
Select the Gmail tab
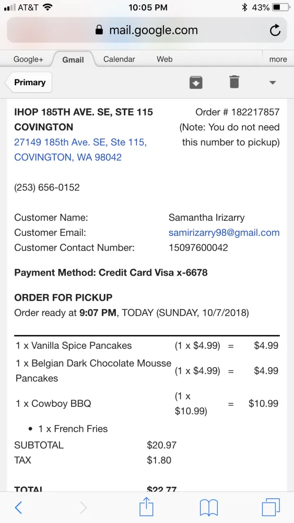click(73, 60)
